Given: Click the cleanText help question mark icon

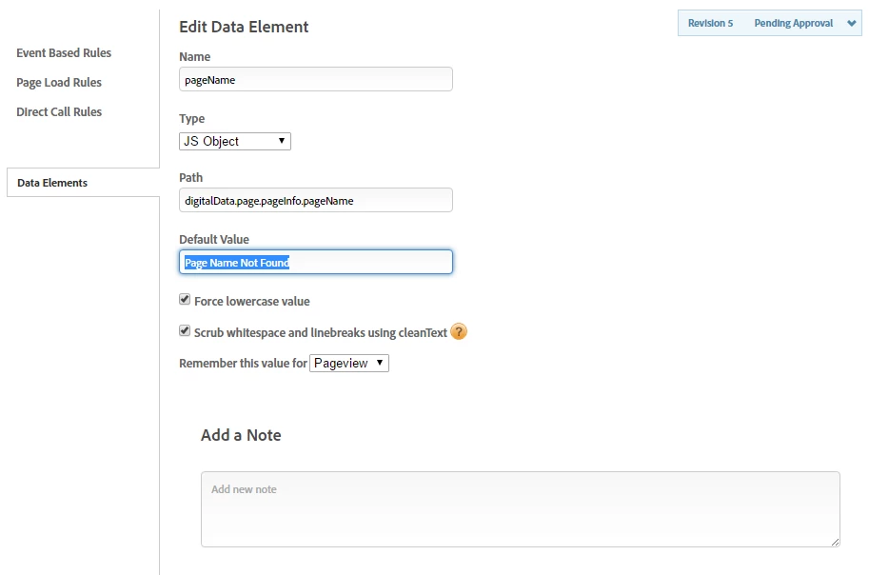Looking at the screenshot, I should pos(459,331).
